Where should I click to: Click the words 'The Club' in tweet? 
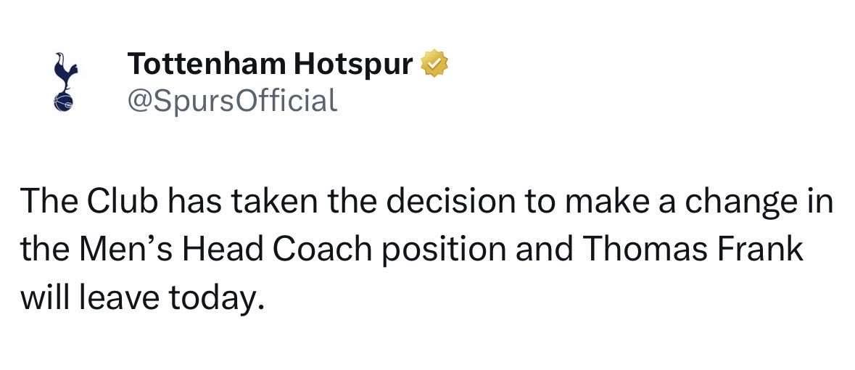89,202
